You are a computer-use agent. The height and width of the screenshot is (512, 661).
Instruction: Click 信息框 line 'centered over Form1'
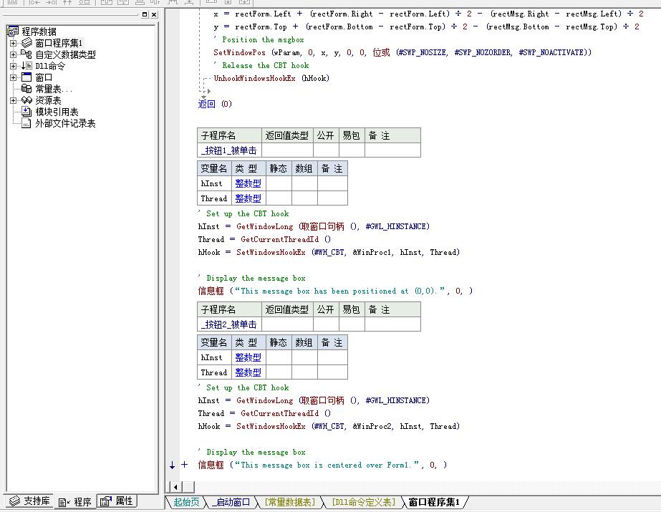pos(322,465)
